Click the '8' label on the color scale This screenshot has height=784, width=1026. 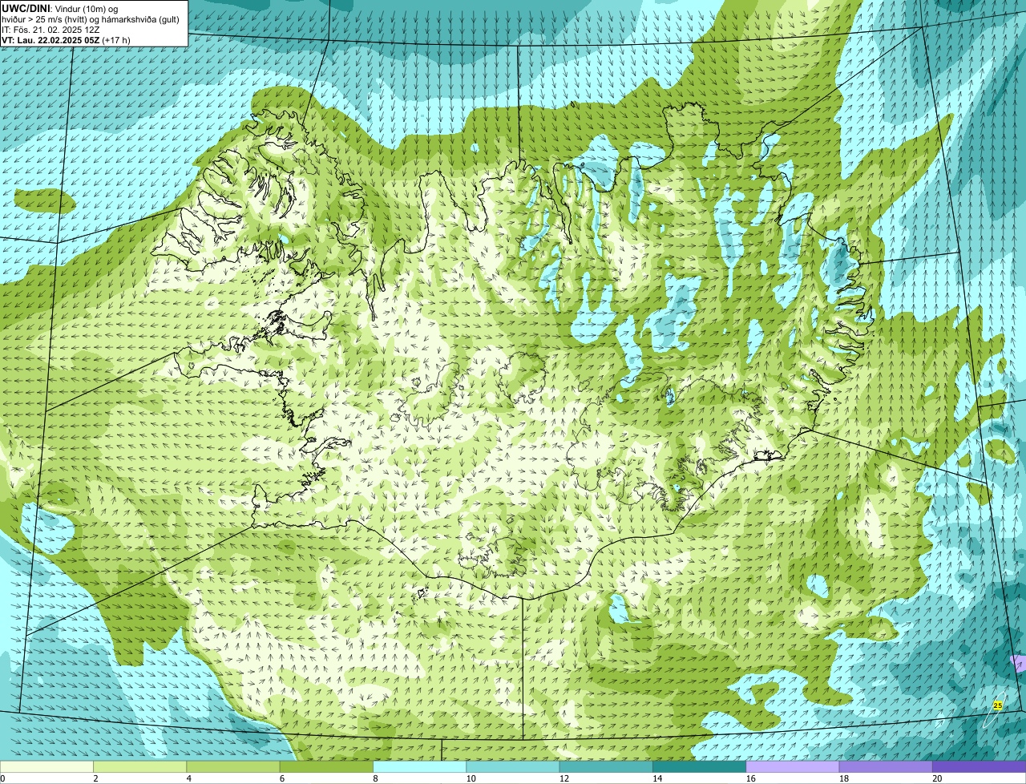375,778
